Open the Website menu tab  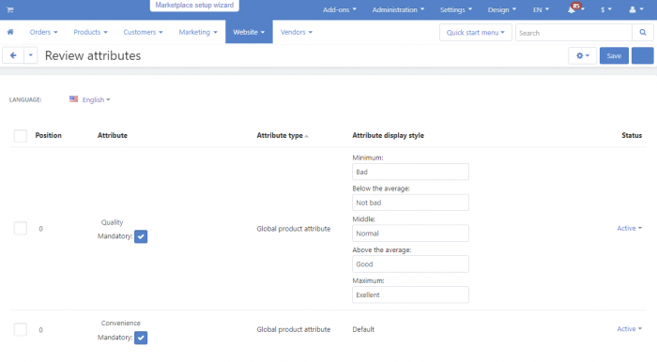pyautogui.click(x=249, y=32)
